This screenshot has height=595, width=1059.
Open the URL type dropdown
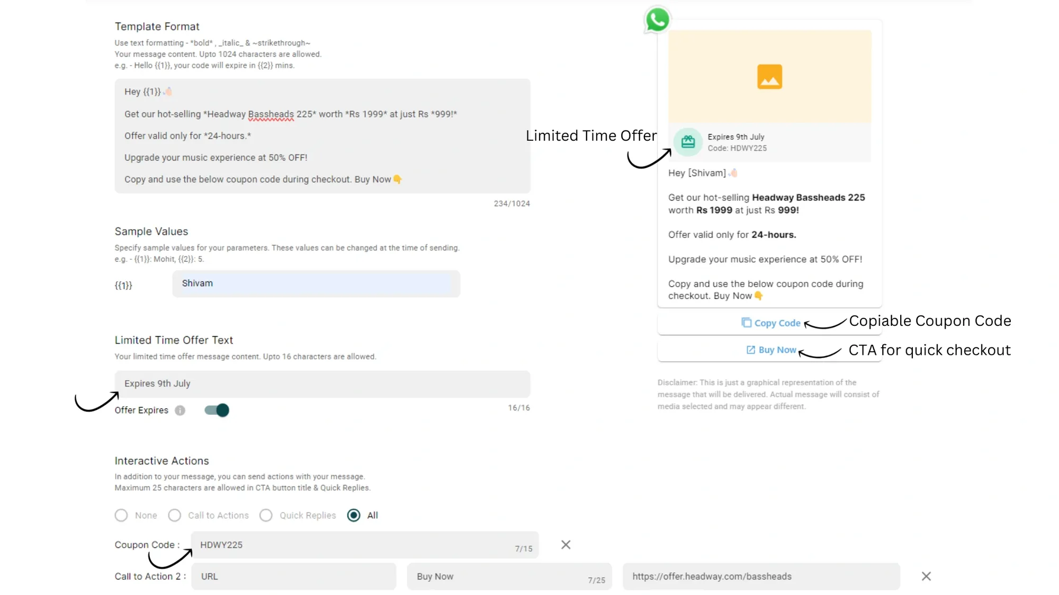[293, 576]
